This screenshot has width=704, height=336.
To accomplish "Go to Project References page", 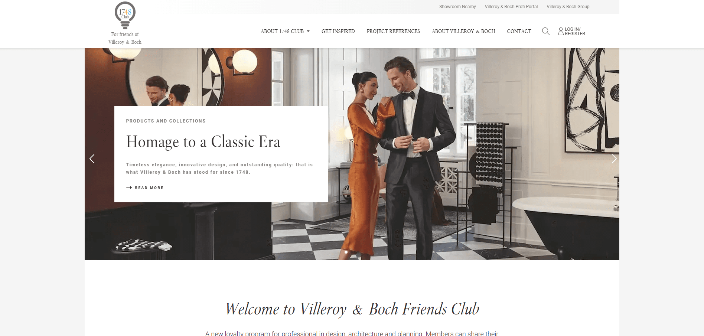I will (394, 32).
